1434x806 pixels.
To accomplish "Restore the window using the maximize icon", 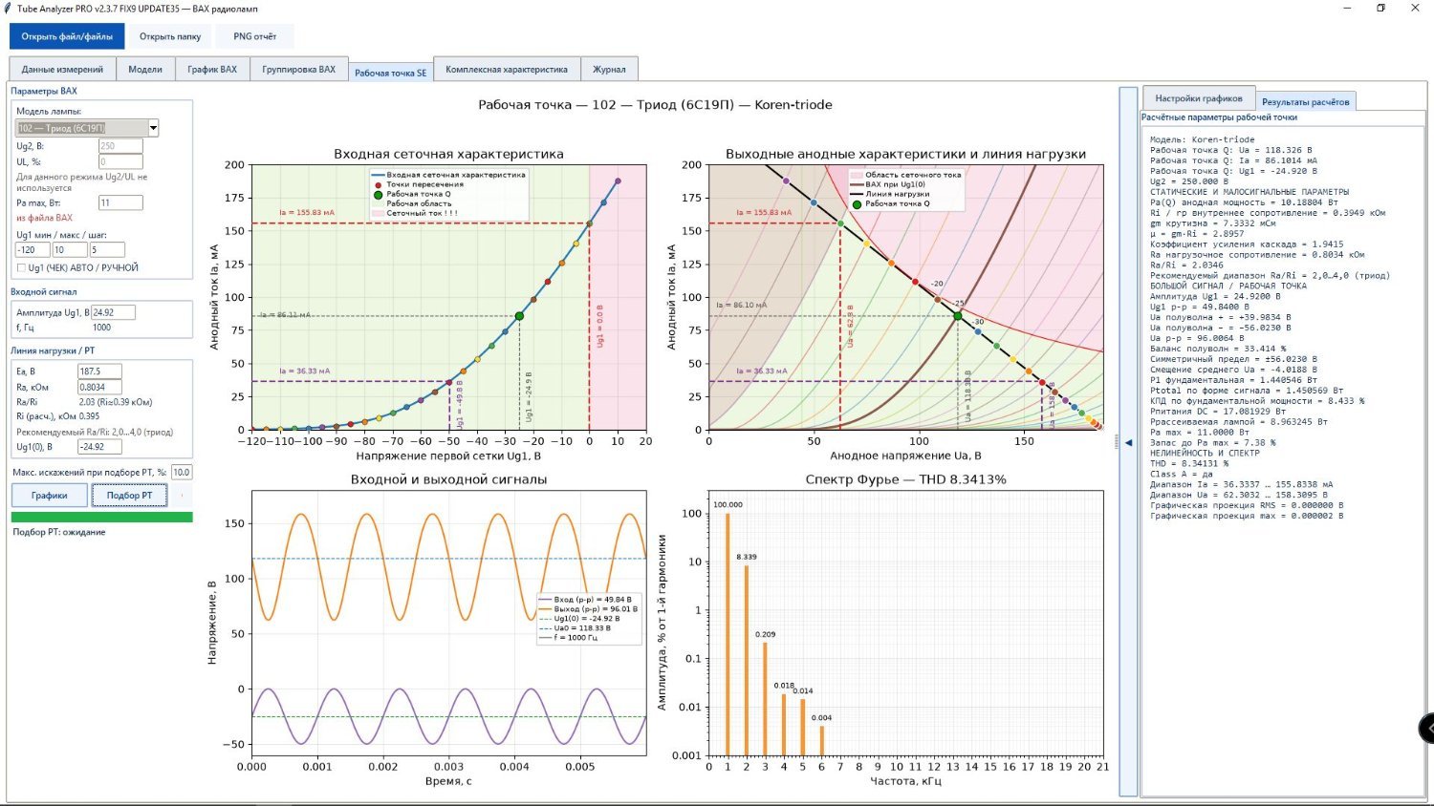I will (x=1380, y=8).
